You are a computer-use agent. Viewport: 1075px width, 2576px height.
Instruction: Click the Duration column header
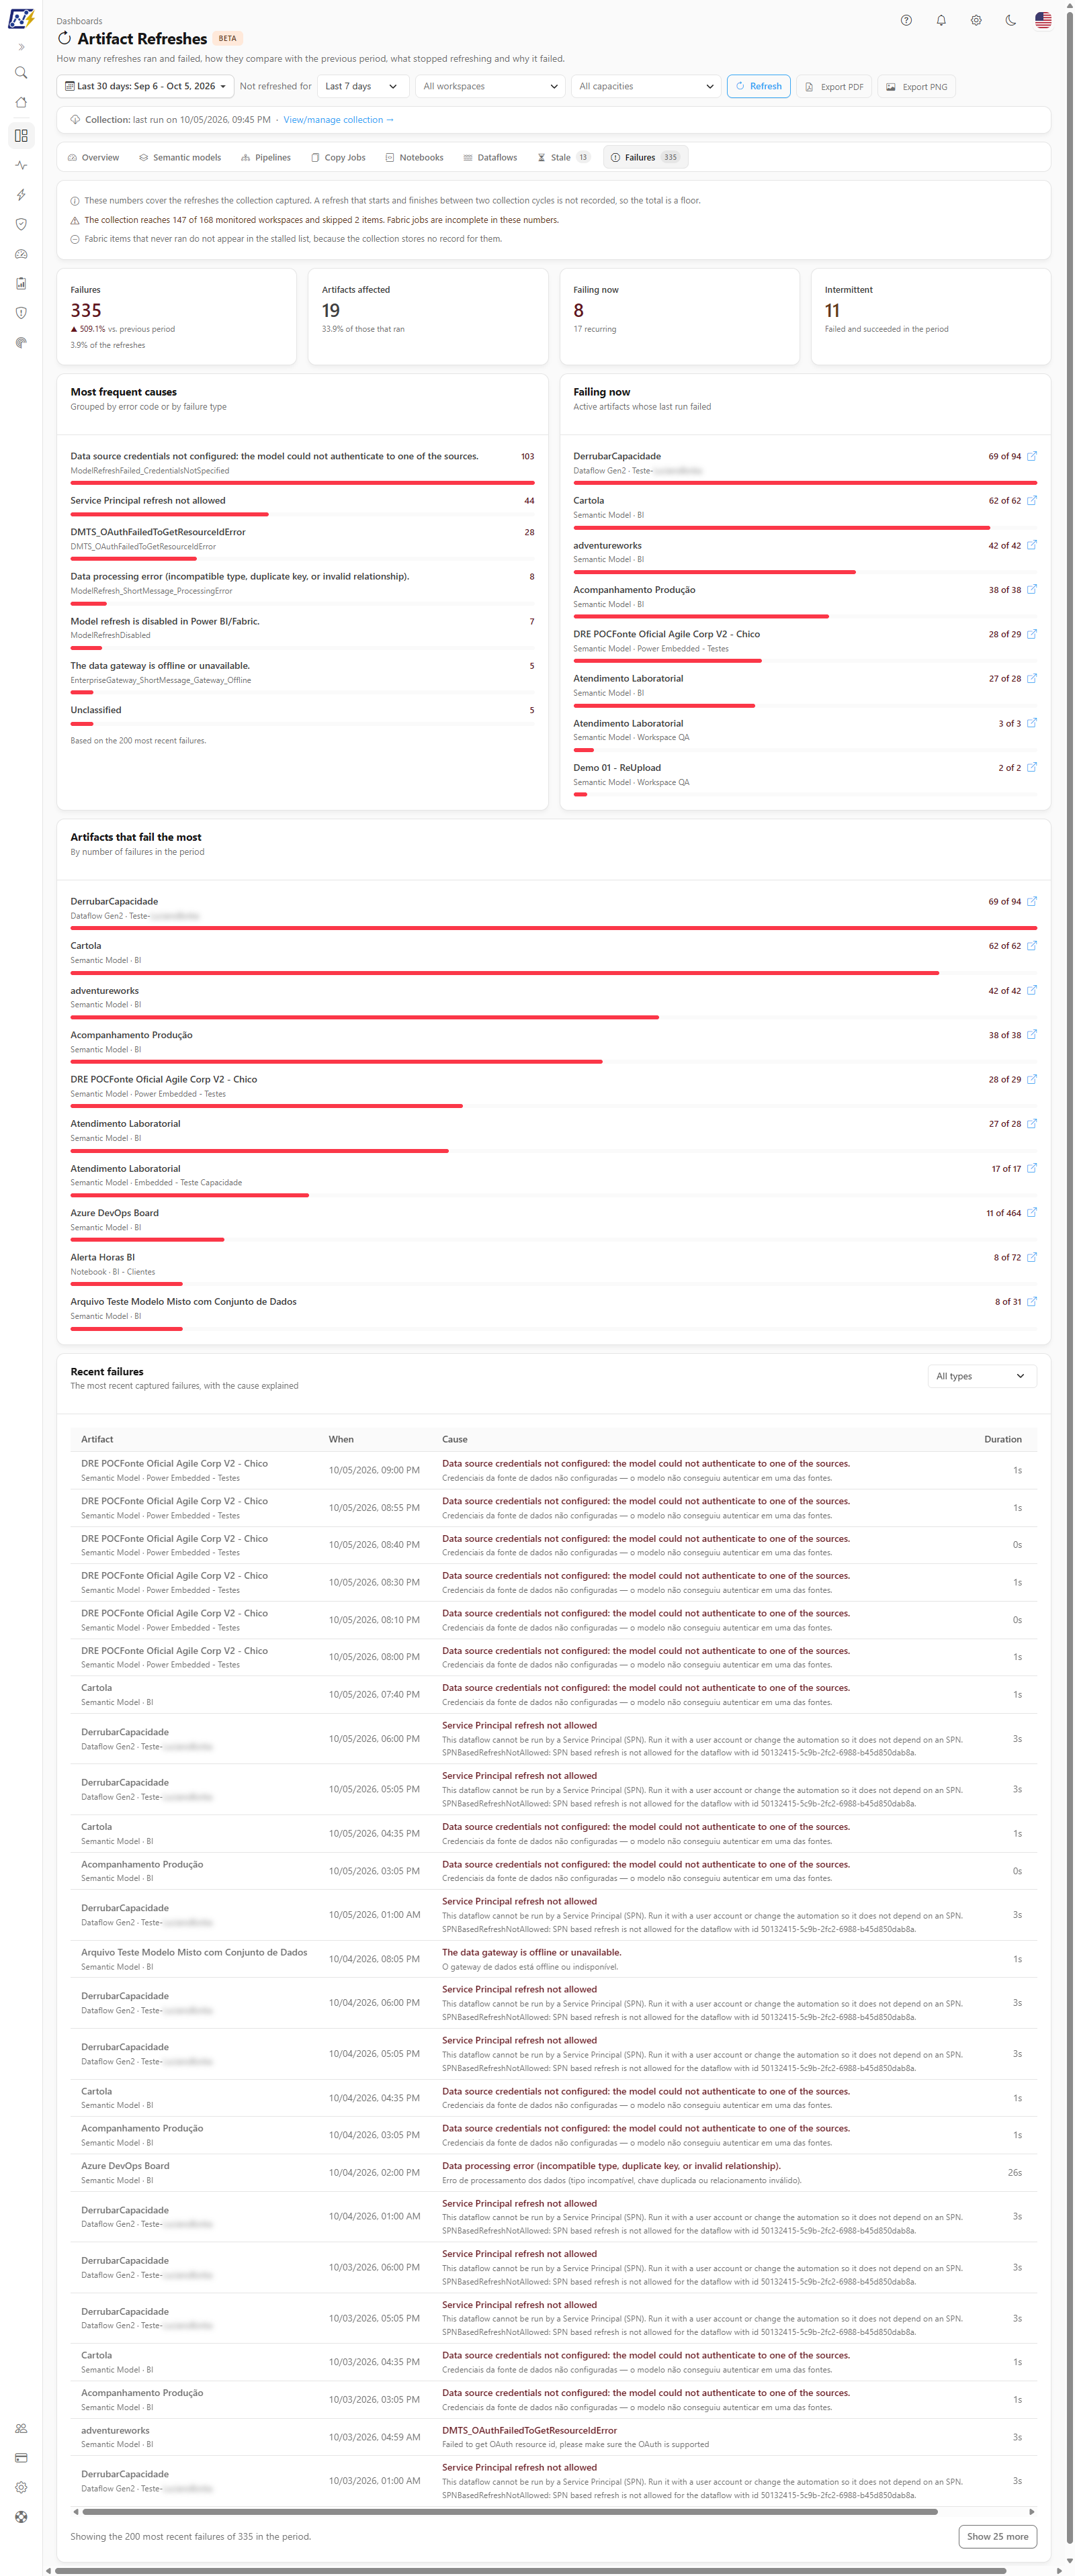1002,1439
